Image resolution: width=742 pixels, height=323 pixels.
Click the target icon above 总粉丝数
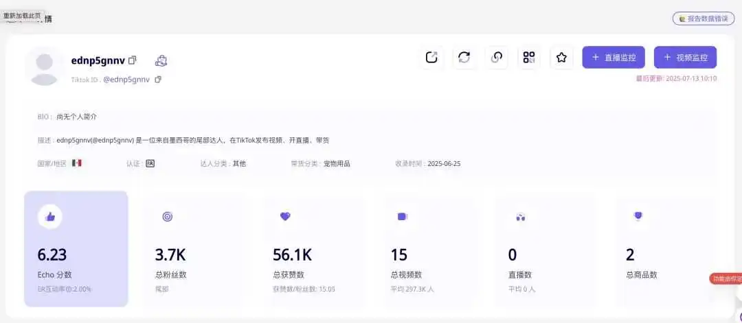(168, 217)
